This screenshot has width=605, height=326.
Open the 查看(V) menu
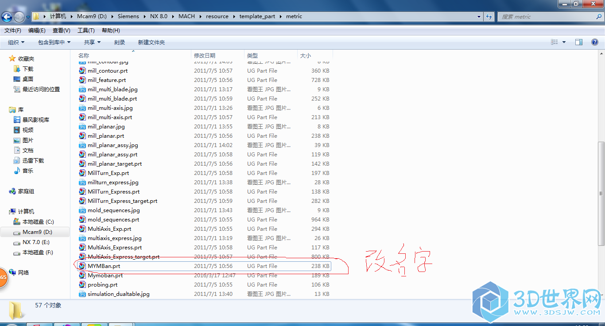(x=62, y=30)
